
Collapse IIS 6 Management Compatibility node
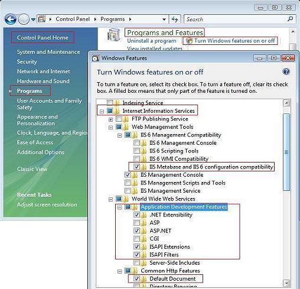(x=120, y=135)
